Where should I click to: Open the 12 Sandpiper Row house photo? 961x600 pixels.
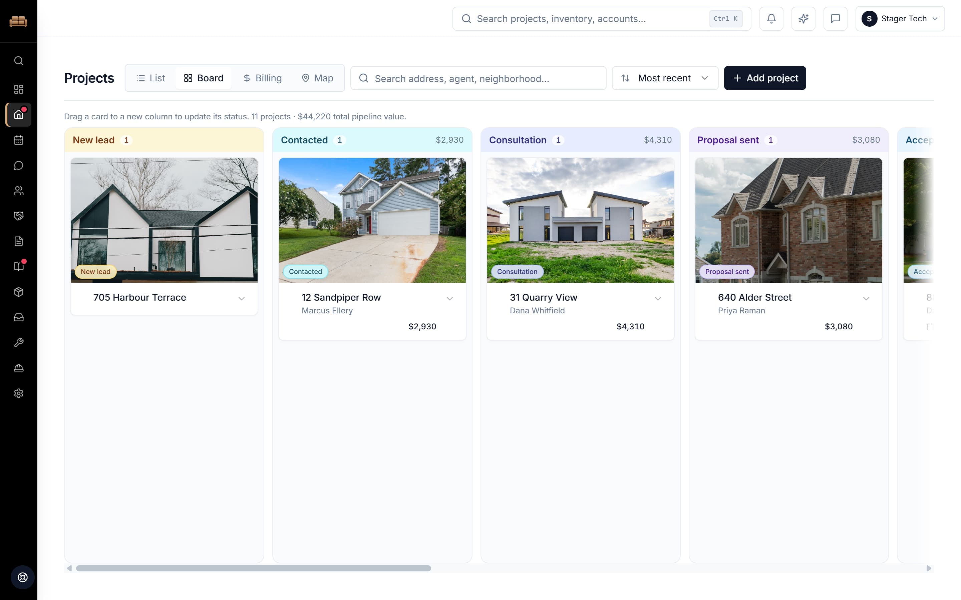372,220
